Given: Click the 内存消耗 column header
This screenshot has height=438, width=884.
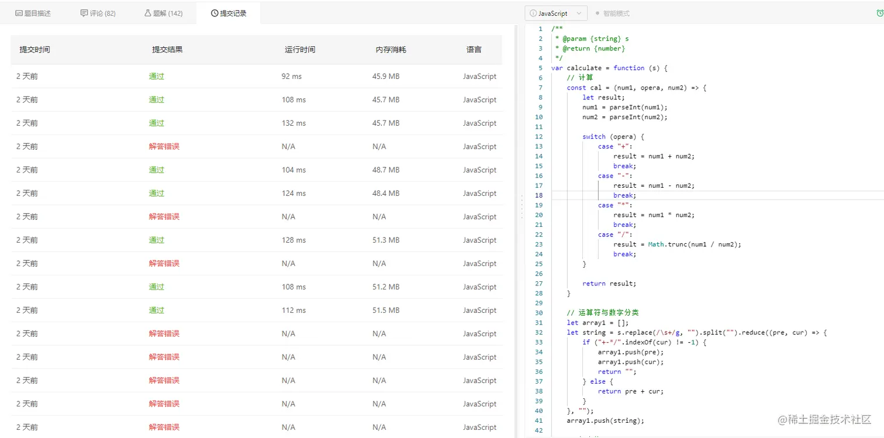Looking at the screenshot, I should click(x=391, y=50).
